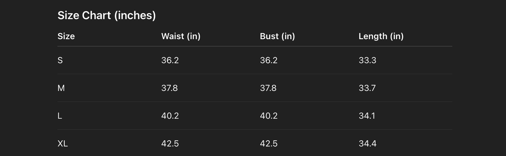Click the bust value for size M

pos(268,88)
